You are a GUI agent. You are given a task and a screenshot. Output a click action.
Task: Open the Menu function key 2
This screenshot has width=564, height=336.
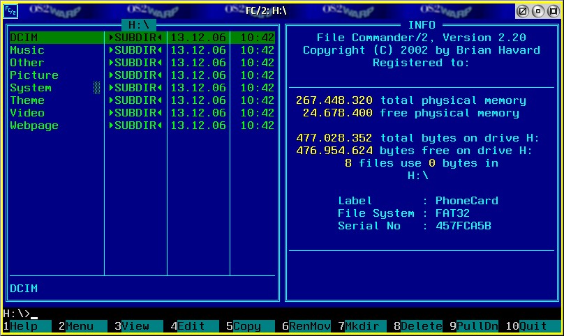pos(83,326)
